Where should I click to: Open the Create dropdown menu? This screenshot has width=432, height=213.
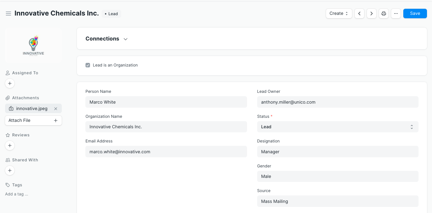[x=339, y=14]
